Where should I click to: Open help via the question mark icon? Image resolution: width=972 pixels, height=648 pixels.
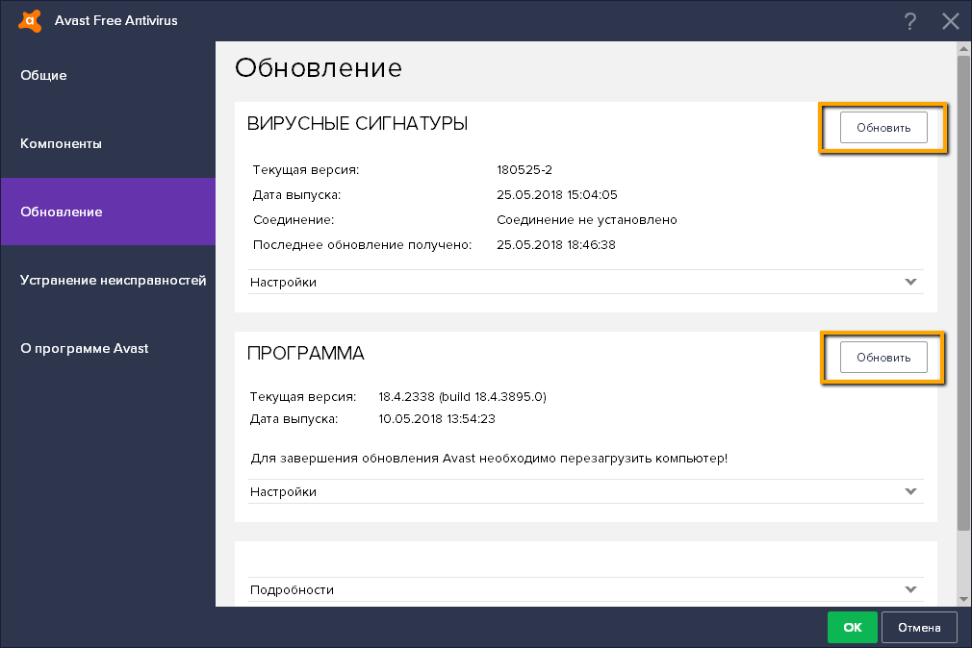909,20
